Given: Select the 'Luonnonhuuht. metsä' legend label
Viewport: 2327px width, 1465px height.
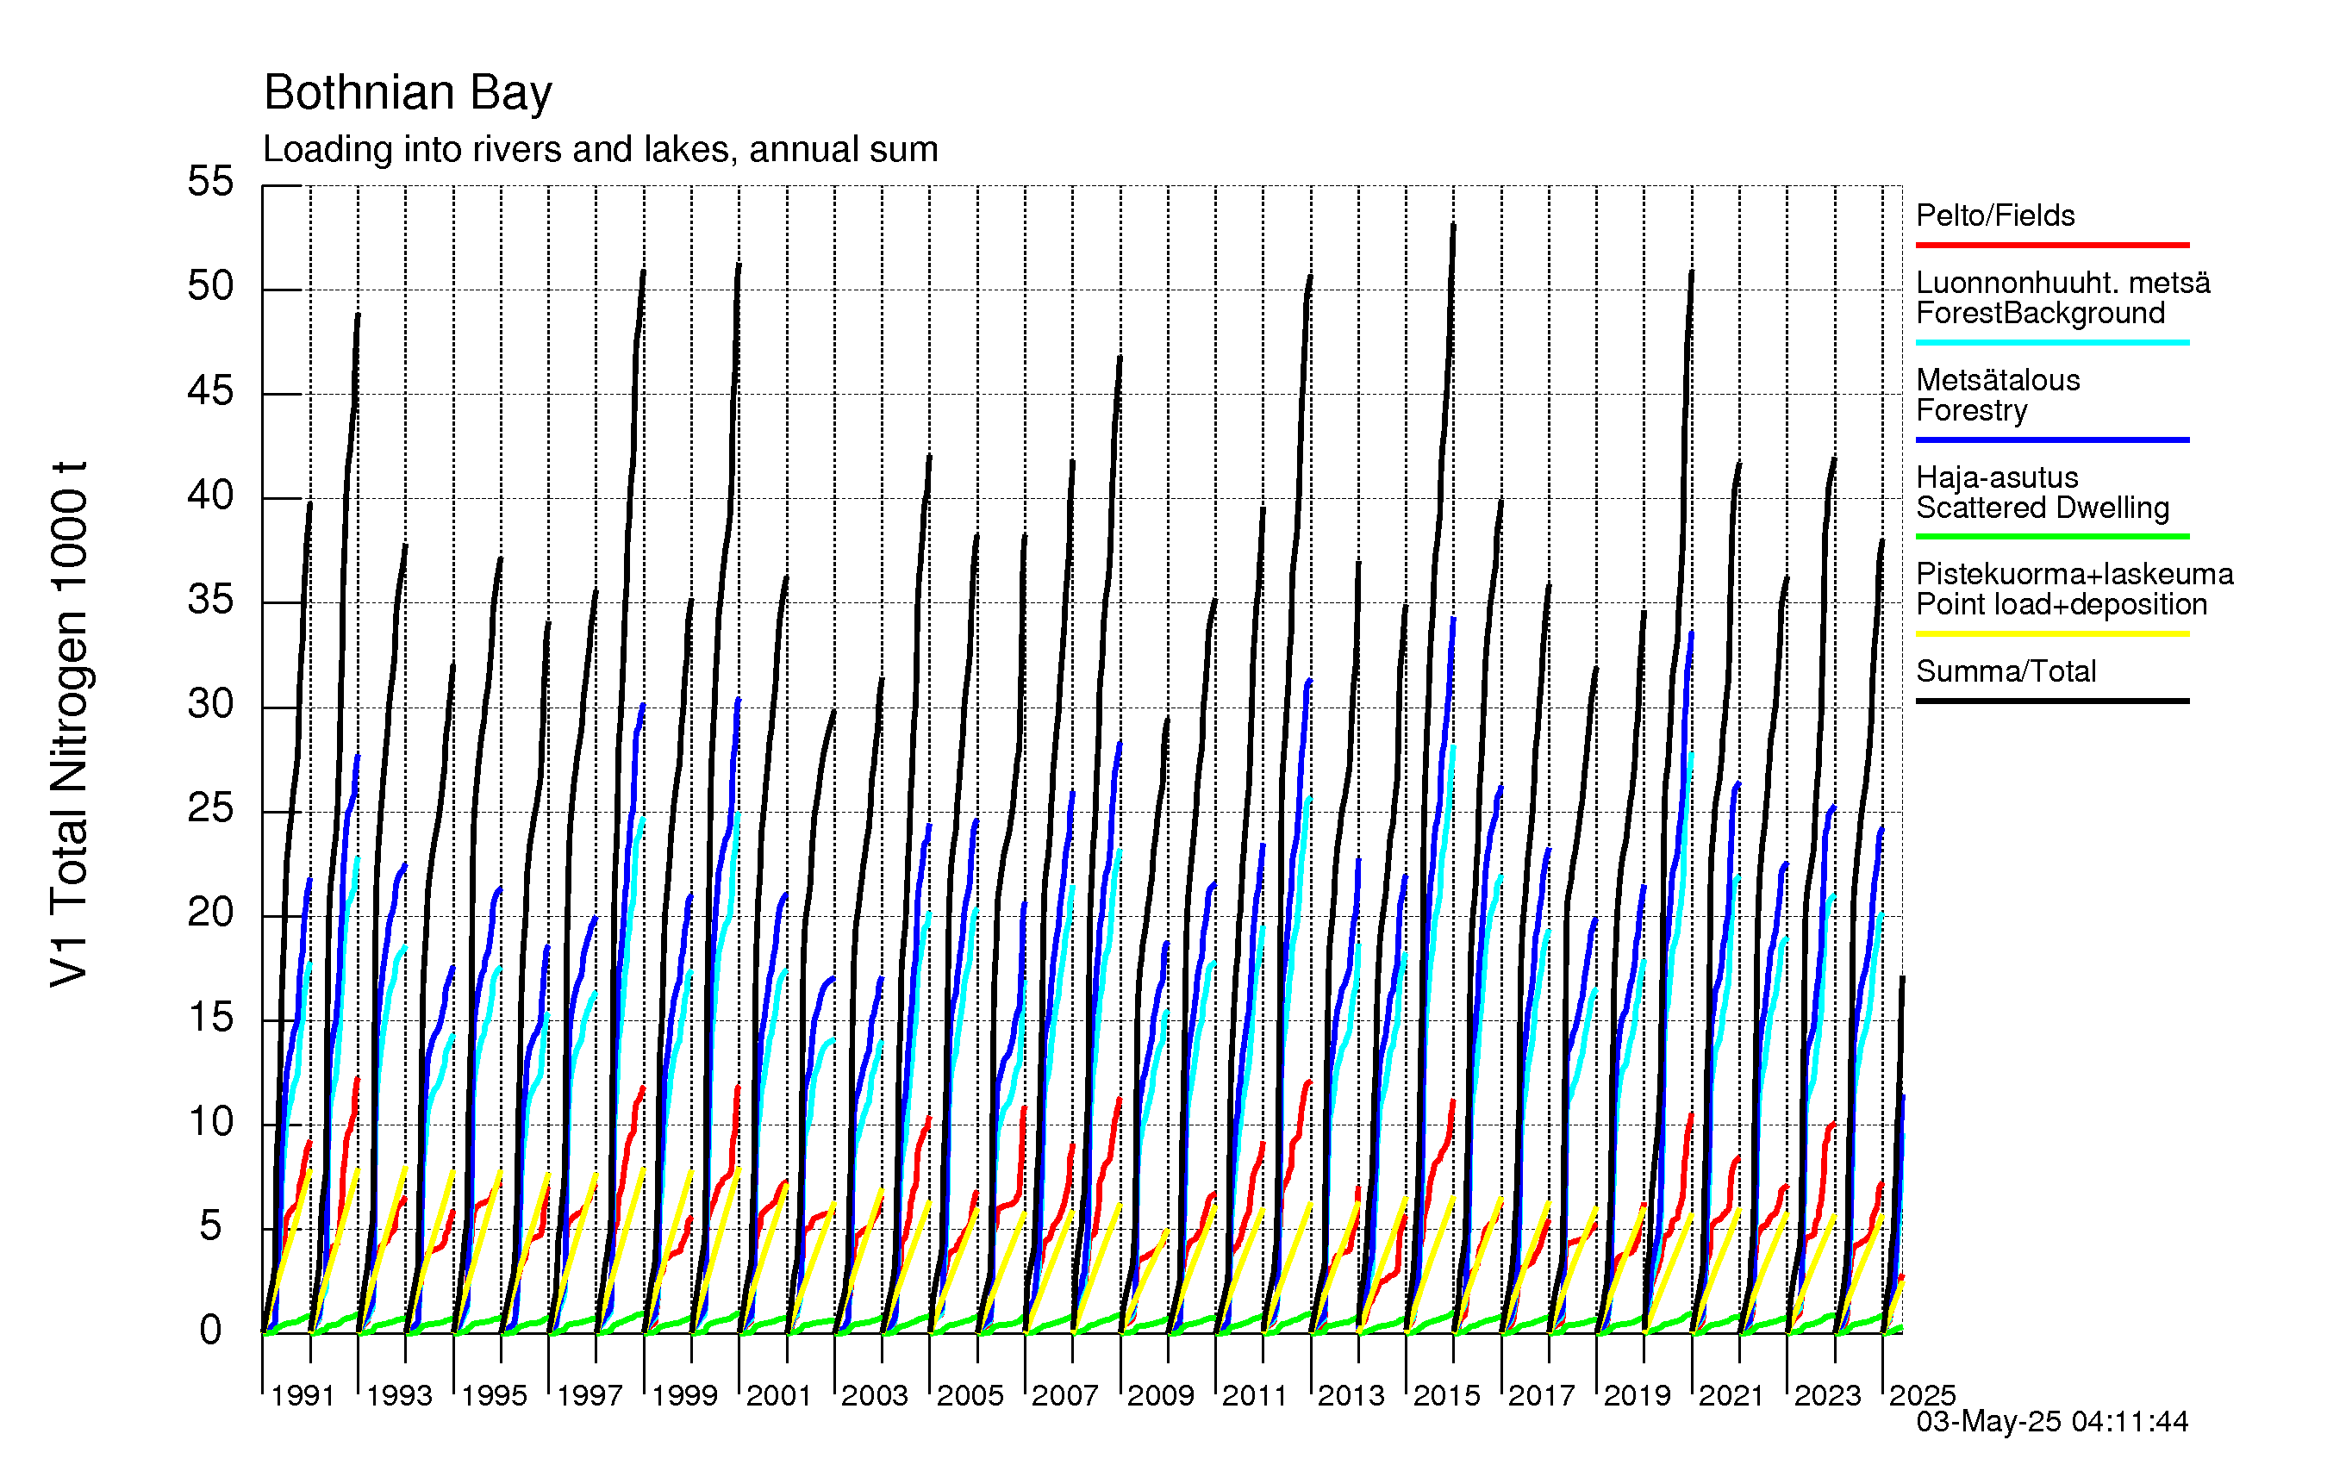Looking at the screenshot, I should coord(2063,282).
